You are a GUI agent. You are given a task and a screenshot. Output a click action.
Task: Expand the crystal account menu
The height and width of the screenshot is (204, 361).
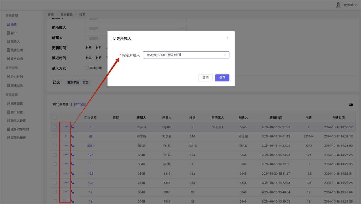tap(350, 5)
